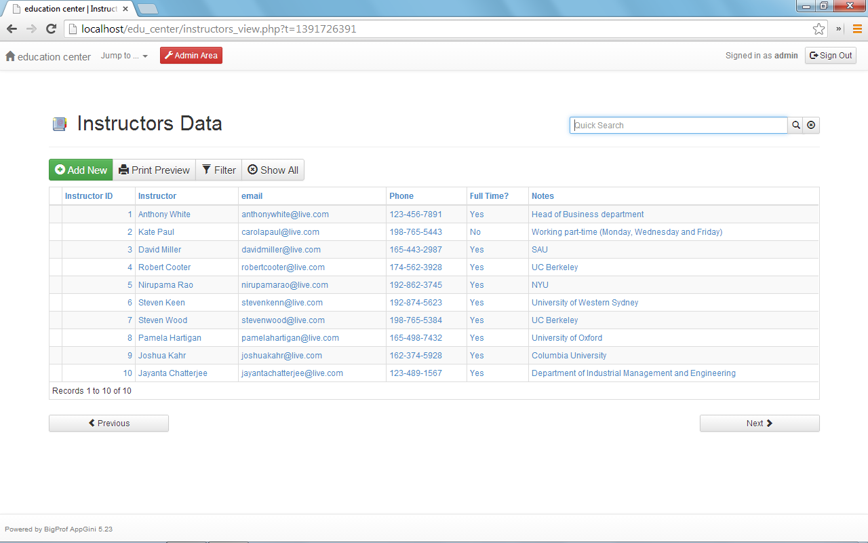Click the clear search icon button
868x543 pixels.
[x=811, y=126]
